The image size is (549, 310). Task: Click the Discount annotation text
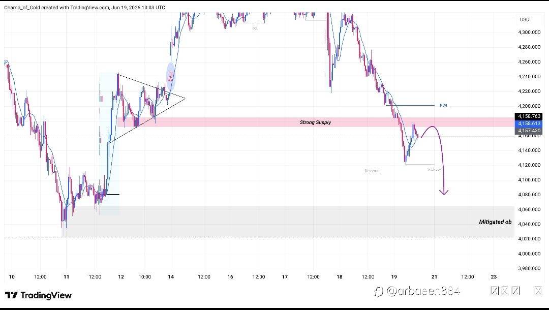[x=373, y=171]
